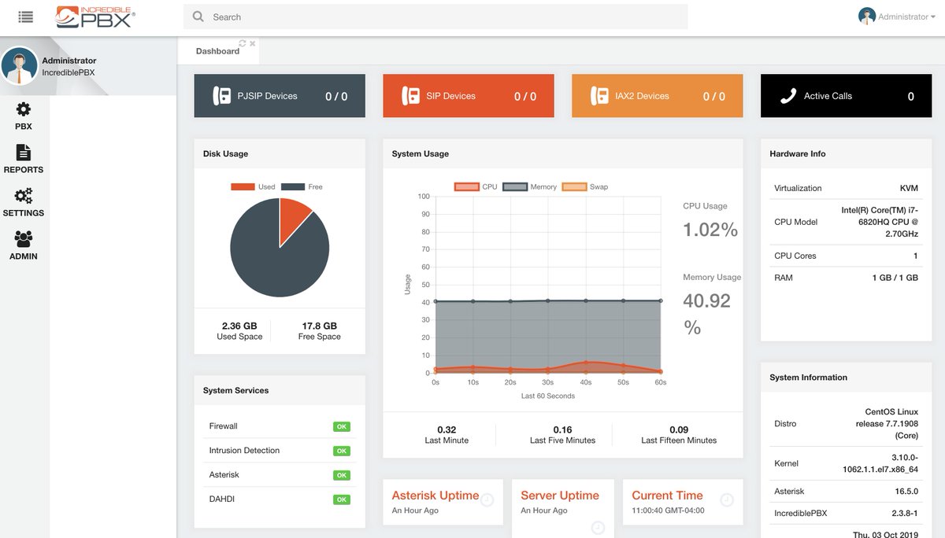The width and height of the screenshot is (945, 538).
Task: Click the DAHDI service OK badge
Action: click(x=342, y=500)
